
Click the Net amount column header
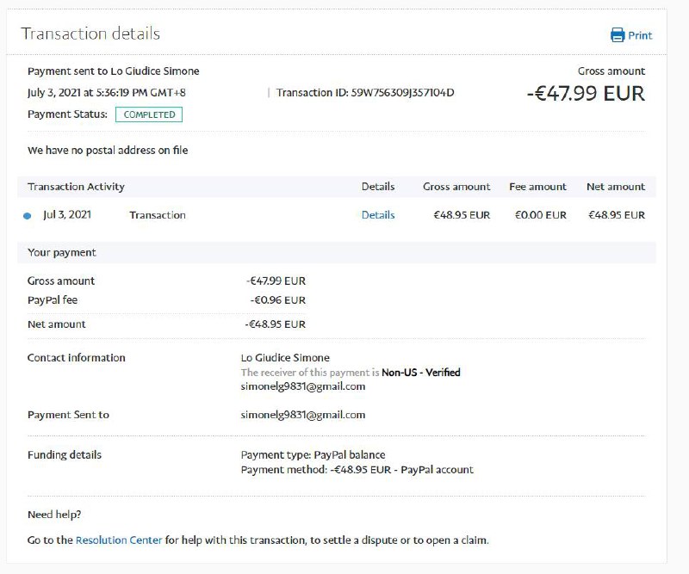point(616,187)
